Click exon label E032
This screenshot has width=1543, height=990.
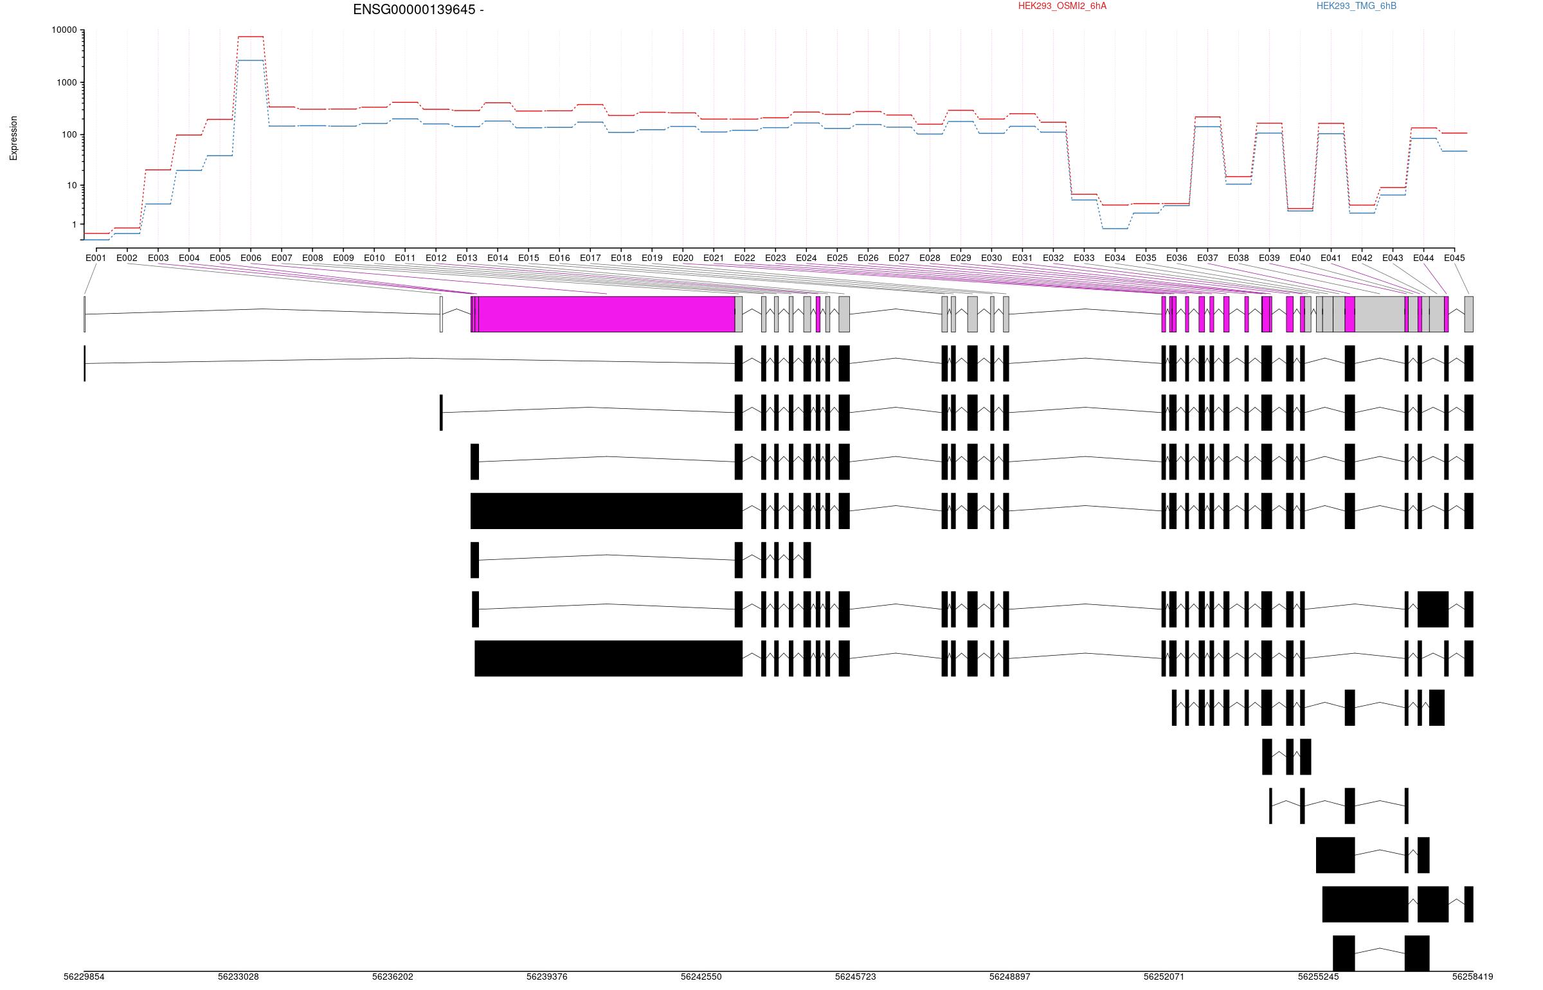[1053, 258]
